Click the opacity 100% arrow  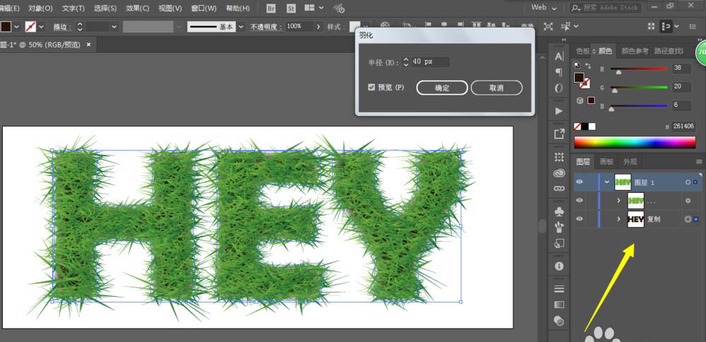pyautogui.click(x=319, y=27)
